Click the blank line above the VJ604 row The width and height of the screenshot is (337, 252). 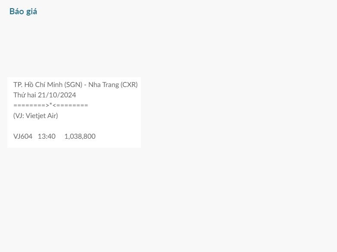click(73, 126)
